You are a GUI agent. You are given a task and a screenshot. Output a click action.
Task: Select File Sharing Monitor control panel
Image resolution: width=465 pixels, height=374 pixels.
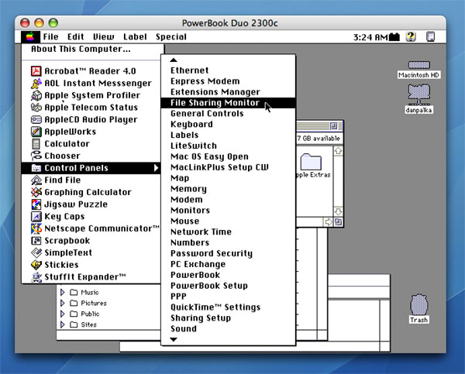tap(215, 102)
